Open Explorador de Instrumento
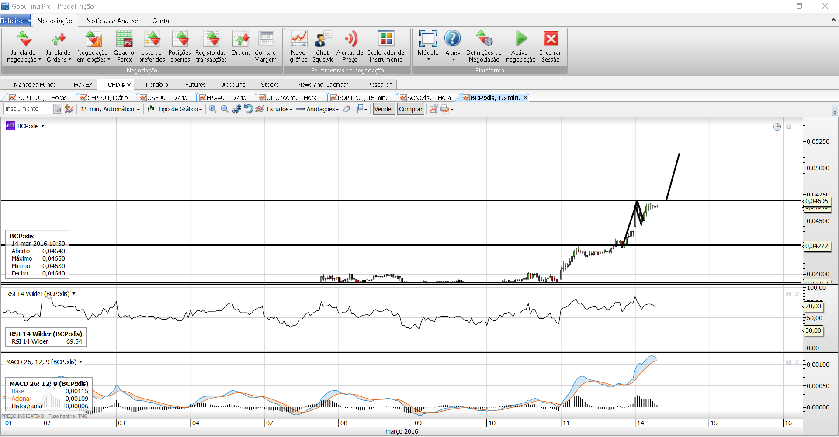The height and width of the screenshot is (437, 839). coord(386,47)
